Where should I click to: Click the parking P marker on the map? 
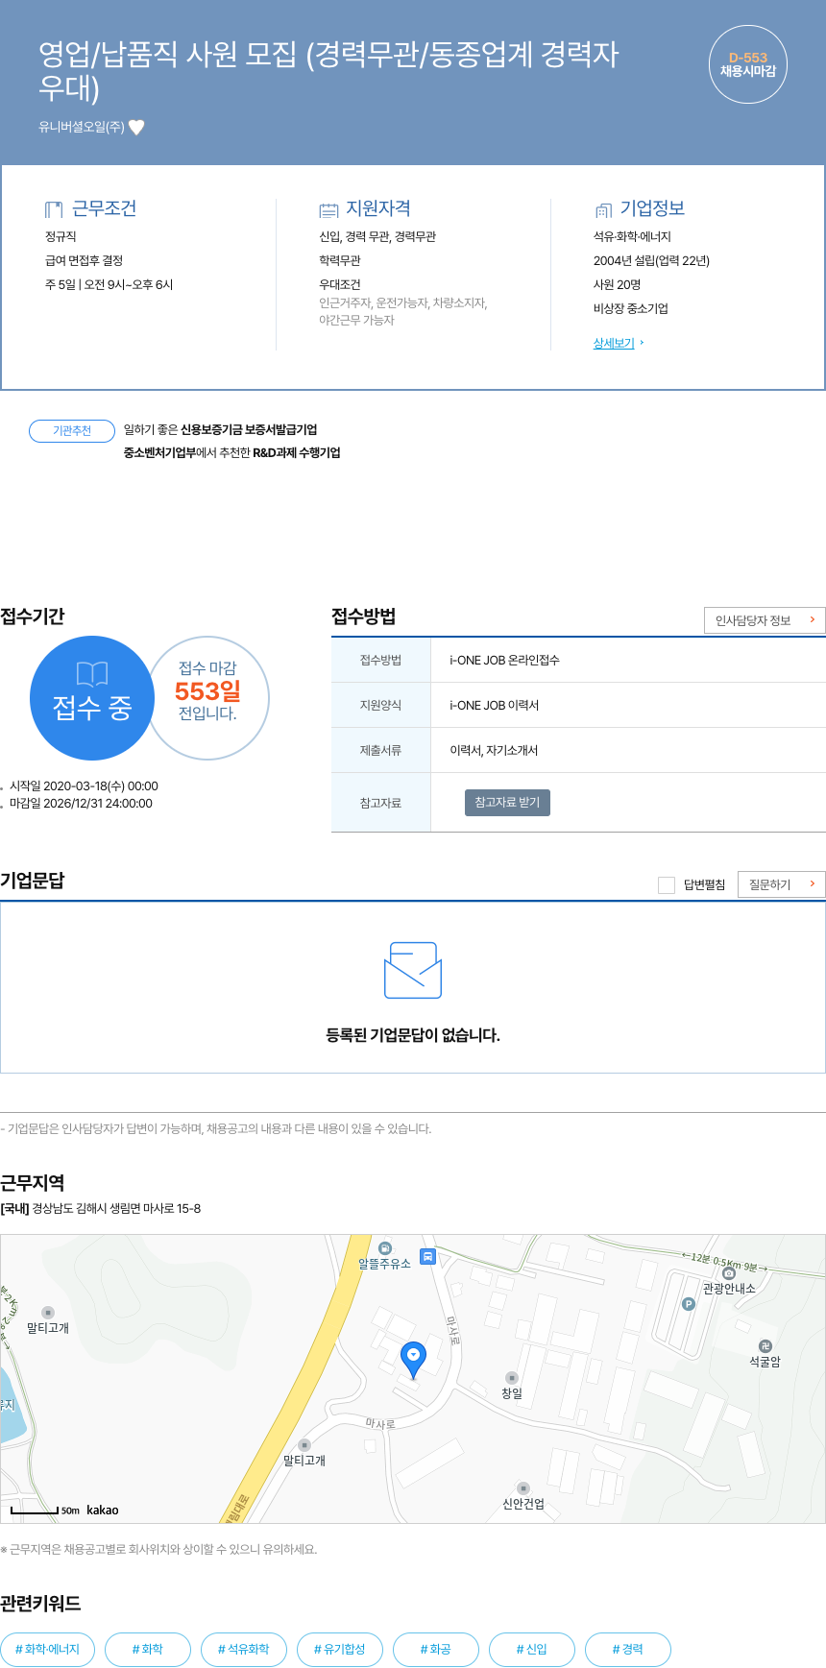click(x=688, y=1304)
